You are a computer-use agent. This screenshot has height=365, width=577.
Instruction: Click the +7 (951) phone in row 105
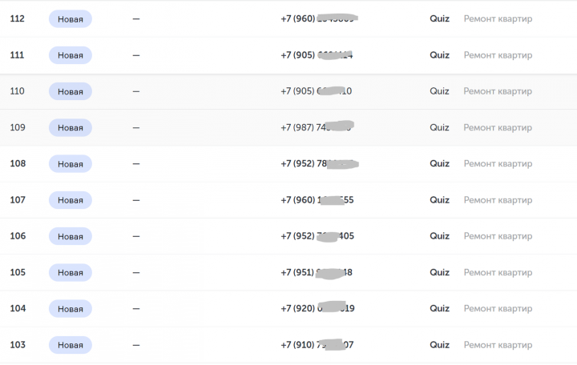tap(317, 272)
